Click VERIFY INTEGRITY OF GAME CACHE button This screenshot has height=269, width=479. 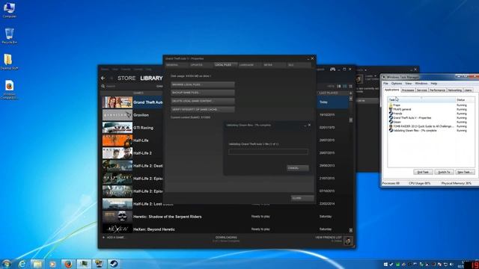(x=203, y=109)
